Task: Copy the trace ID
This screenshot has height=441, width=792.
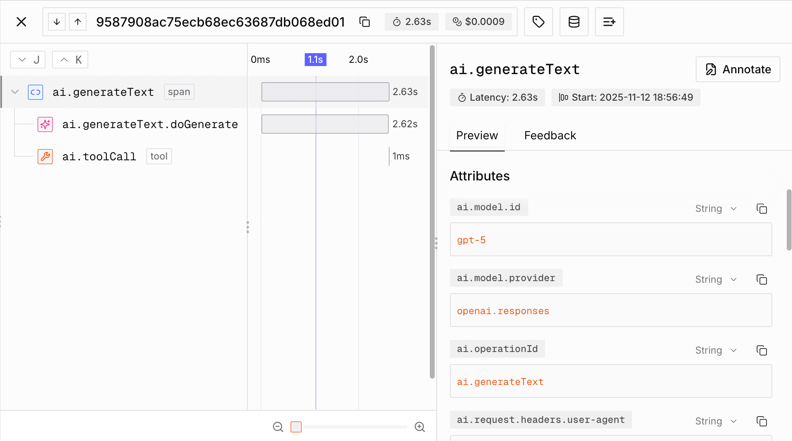Action: pyautogui.click(x=365, y=22)
